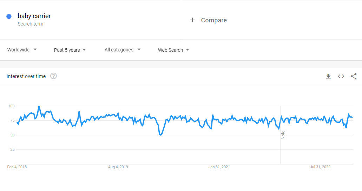Click the Jul 31, 2022 axis label
Image resolution: width=362 pixels, height=191 pixels.
[320, 167]
